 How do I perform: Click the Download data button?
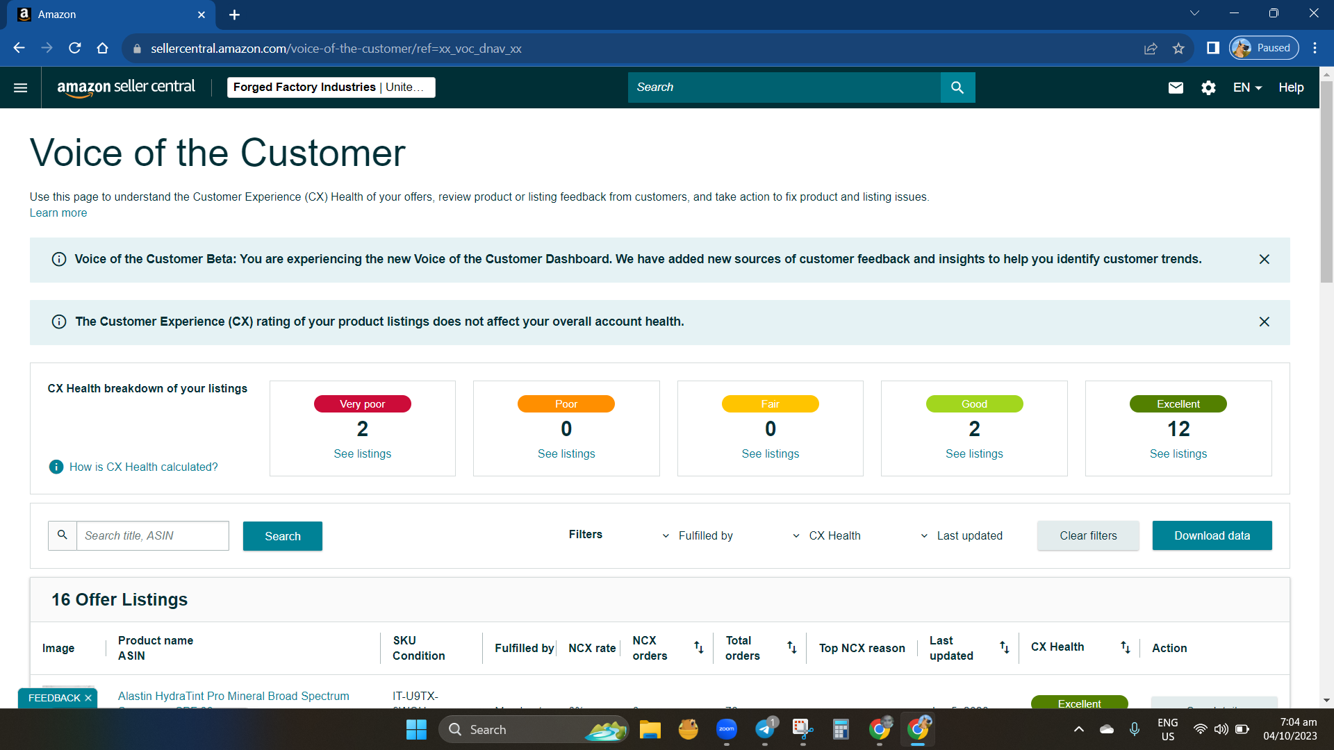tap(1212, 535)
